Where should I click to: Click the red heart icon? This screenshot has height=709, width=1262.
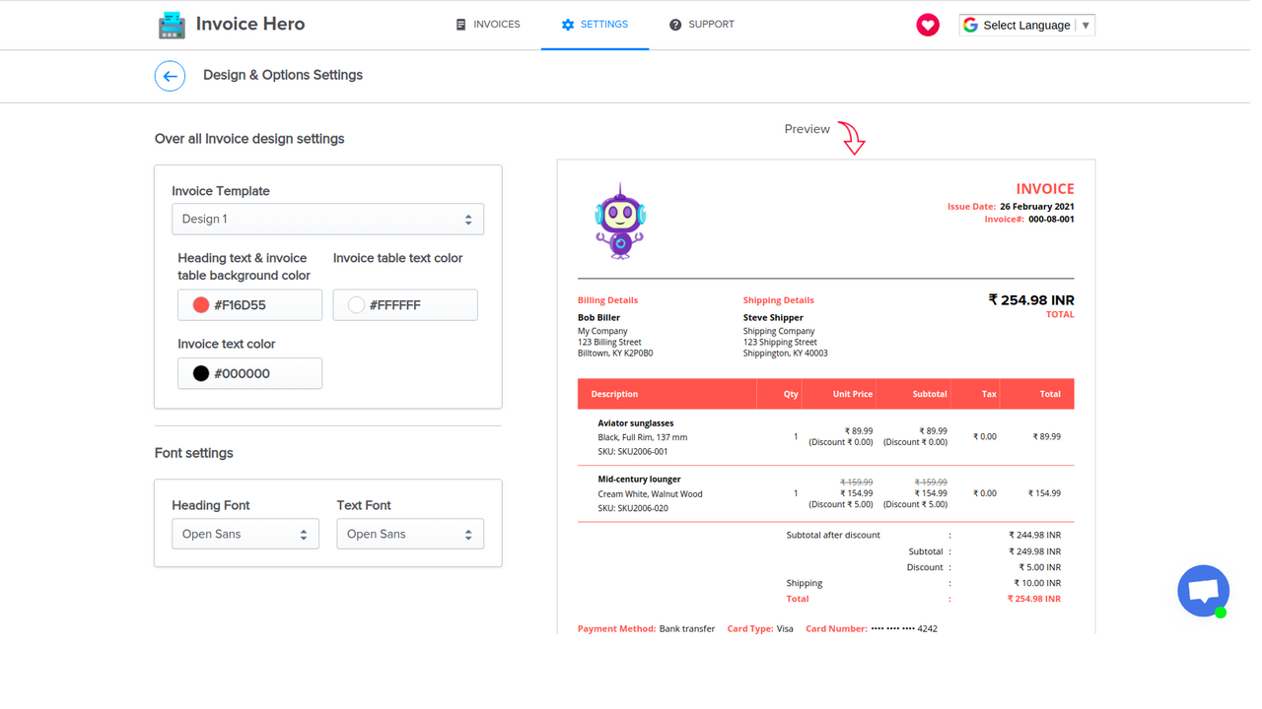coord(928,25)
